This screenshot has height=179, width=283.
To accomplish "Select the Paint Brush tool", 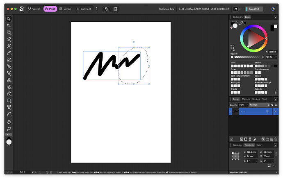I will [9, 53].
